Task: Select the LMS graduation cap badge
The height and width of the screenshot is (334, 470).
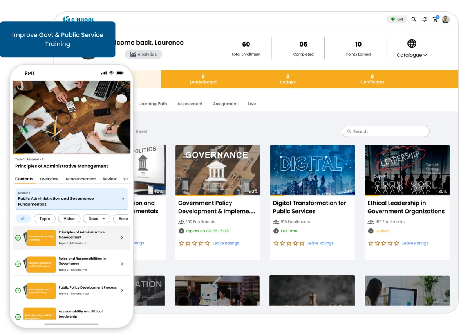Action: tap(397, 19)
